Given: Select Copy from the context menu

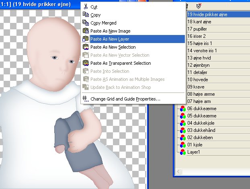Looking at the screenshot, I should 95,15.
